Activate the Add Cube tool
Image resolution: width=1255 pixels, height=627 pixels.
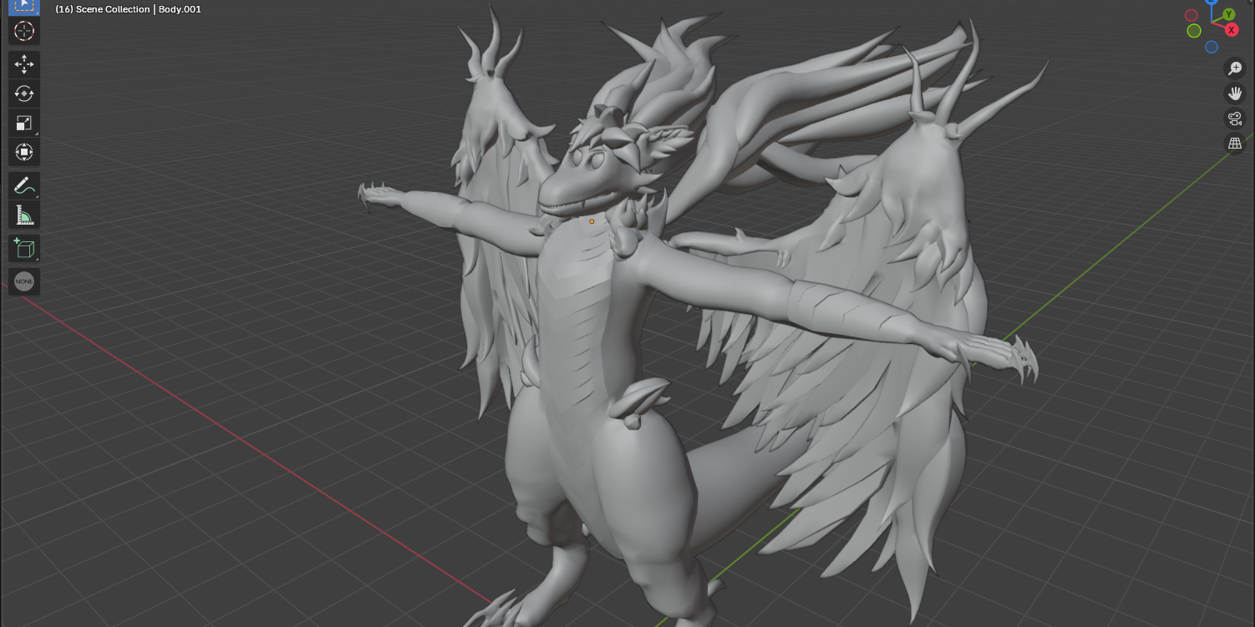coord(23,247)
